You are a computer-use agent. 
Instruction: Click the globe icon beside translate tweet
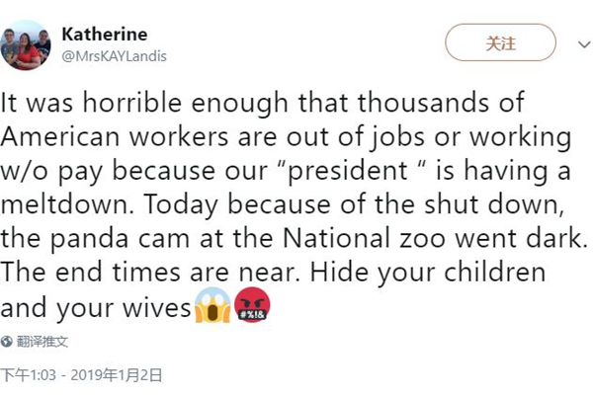tap(8, 342)
